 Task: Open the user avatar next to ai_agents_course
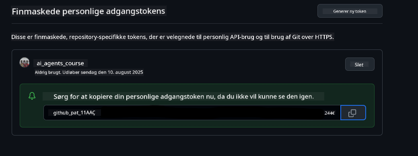point(25,62)
